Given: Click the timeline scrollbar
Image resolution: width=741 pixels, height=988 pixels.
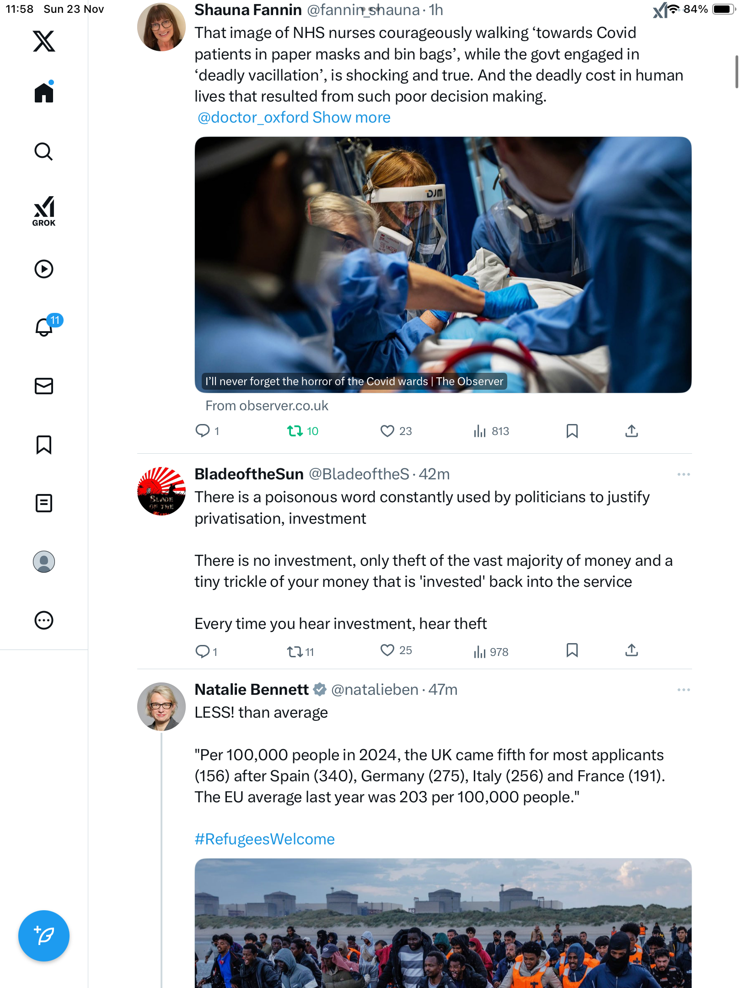Looking at the screenshot, I should coord(736,72).
